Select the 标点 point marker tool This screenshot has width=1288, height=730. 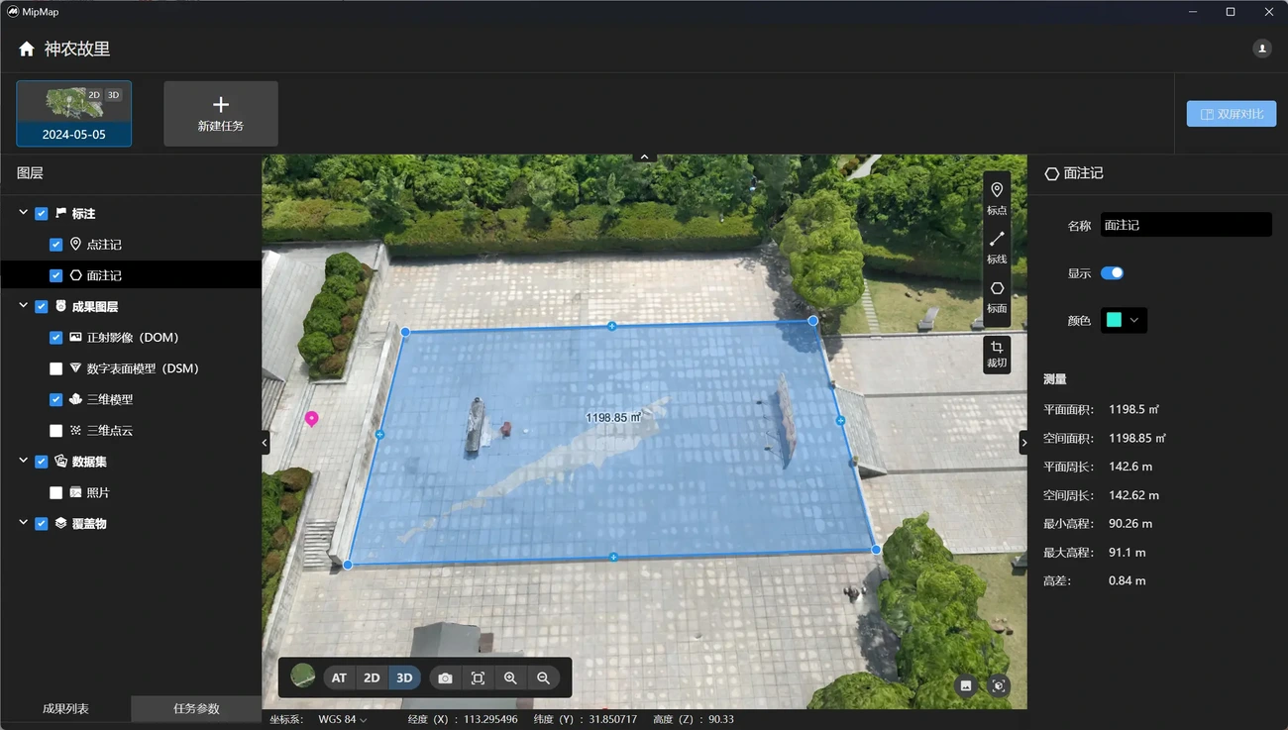click(997, 197)
